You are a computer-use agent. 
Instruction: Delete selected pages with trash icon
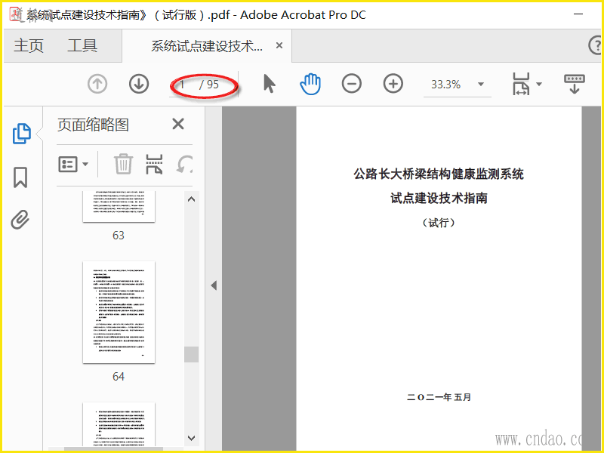[x=123, y=164]
